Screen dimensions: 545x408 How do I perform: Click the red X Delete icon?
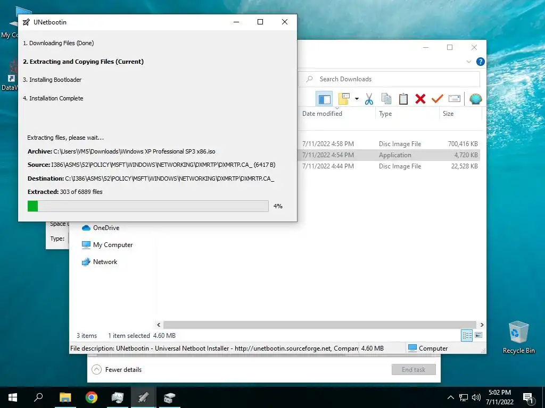(420, 99)
